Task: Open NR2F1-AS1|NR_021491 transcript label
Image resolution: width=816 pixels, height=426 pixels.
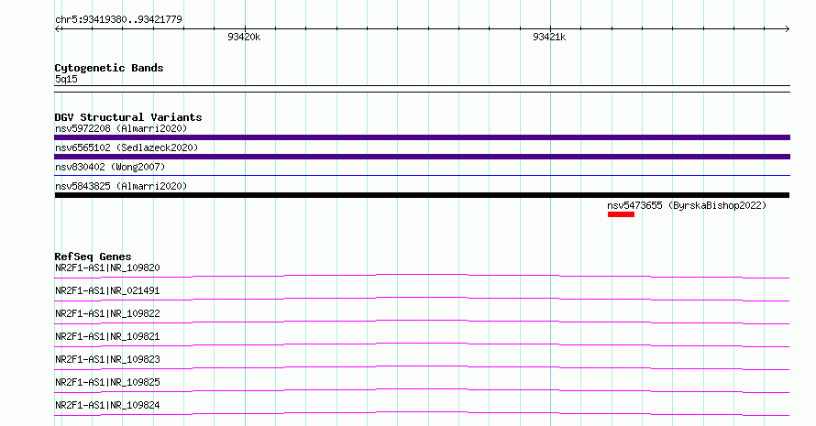Action: (107, 290)
